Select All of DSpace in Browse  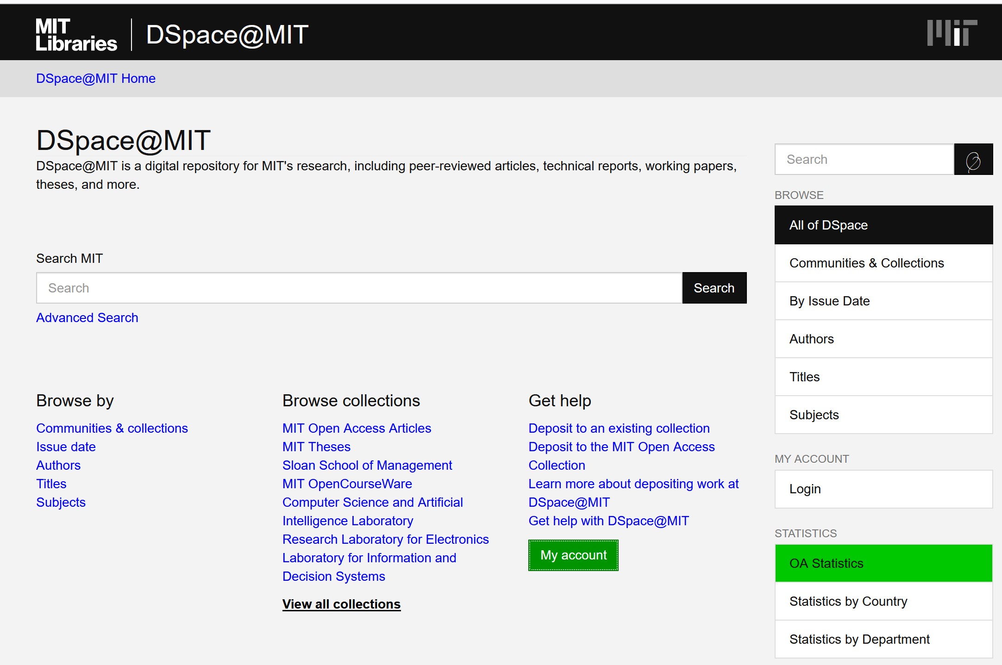[x=883, y=225]
